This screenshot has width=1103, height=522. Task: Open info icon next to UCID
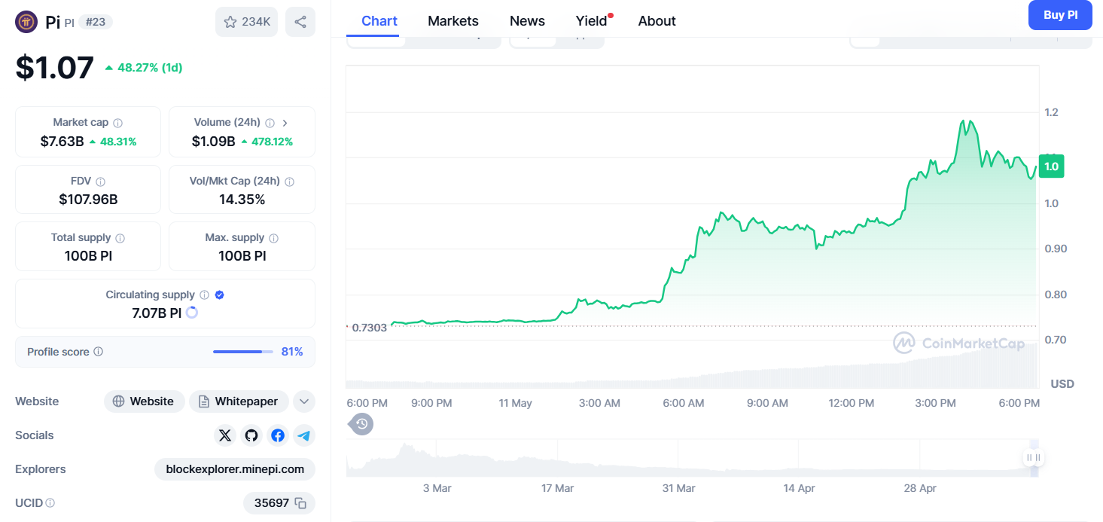click(x=50, y=503)
